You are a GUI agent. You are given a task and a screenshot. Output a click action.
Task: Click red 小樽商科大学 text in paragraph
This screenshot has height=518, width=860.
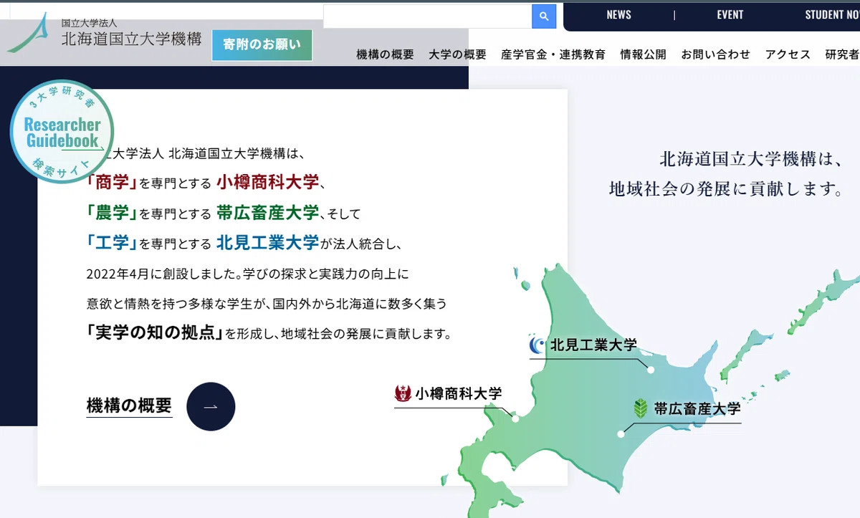coord(267,182)
